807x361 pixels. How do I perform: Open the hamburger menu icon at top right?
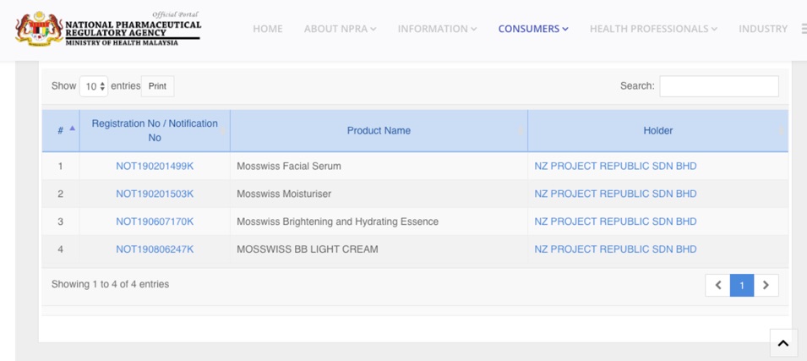(x=803, y=29)
